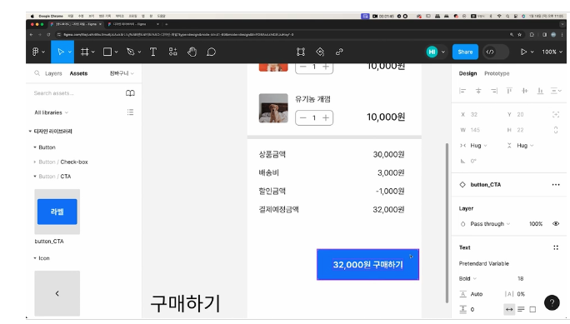Open the Frame tool options arrow

[93, 52]
